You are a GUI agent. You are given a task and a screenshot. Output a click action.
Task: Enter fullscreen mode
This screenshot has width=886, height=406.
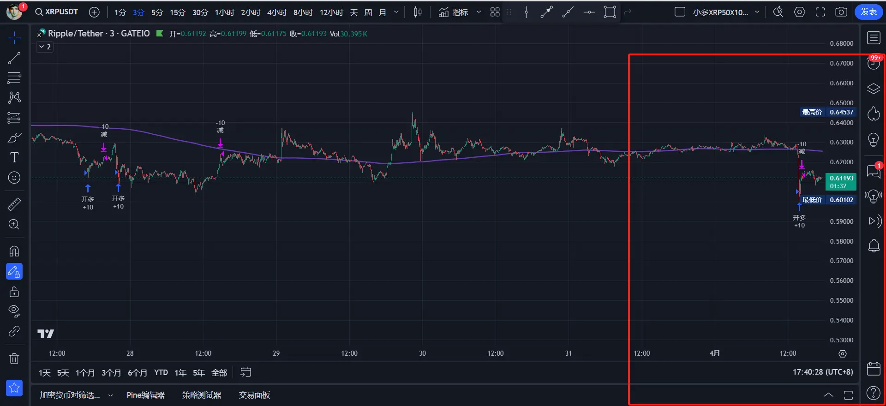(x=820, y=12)
